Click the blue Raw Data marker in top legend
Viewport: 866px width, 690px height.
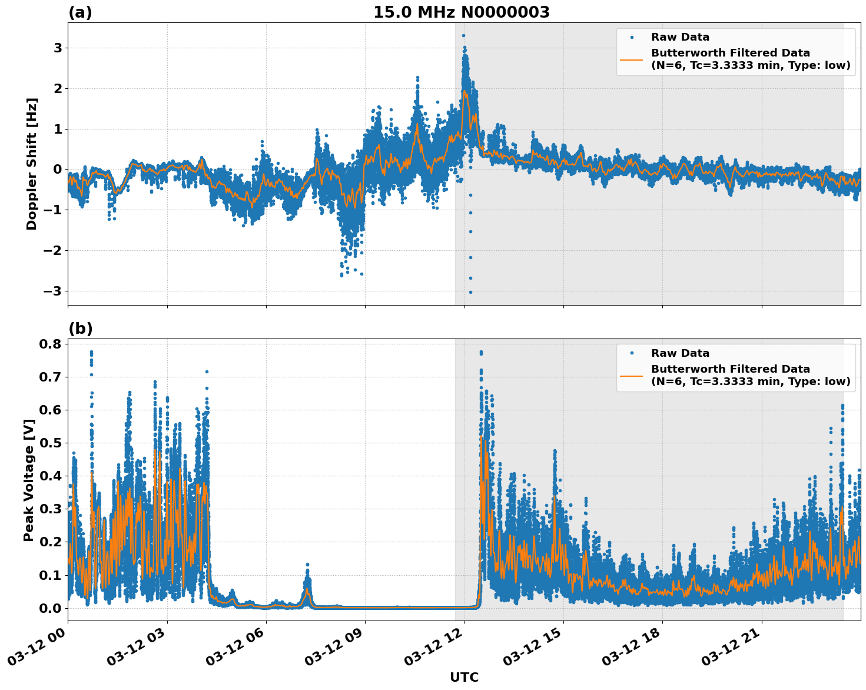tap(632, 38)
